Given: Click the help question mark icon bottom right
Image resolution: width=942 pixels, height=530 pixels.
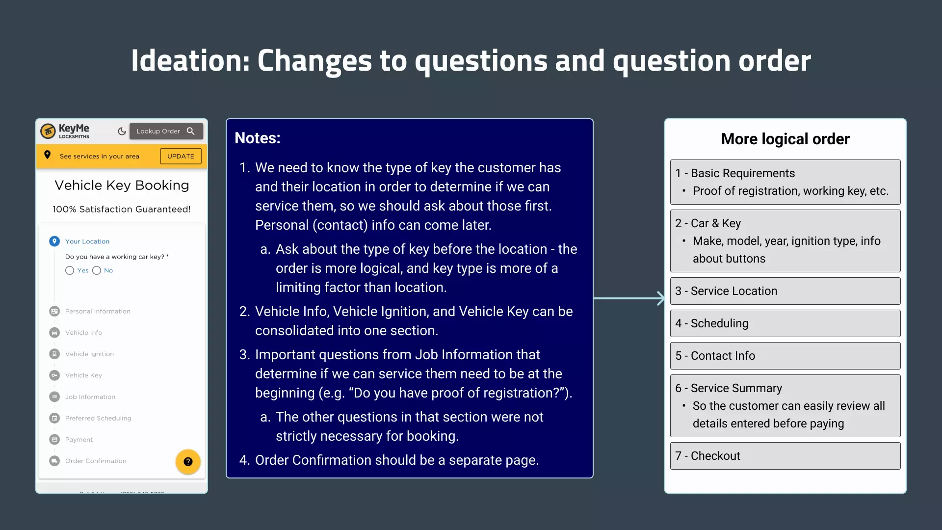Looking at the screenshot, I should coord(187,461).
